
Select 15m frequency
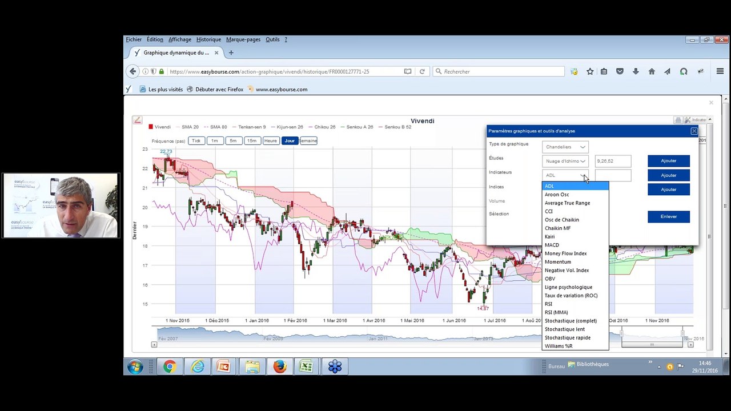coord(251,140)
